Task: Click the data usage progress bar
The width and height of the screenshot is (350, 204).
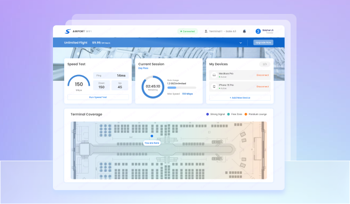Action: click(x=182, y=88)
